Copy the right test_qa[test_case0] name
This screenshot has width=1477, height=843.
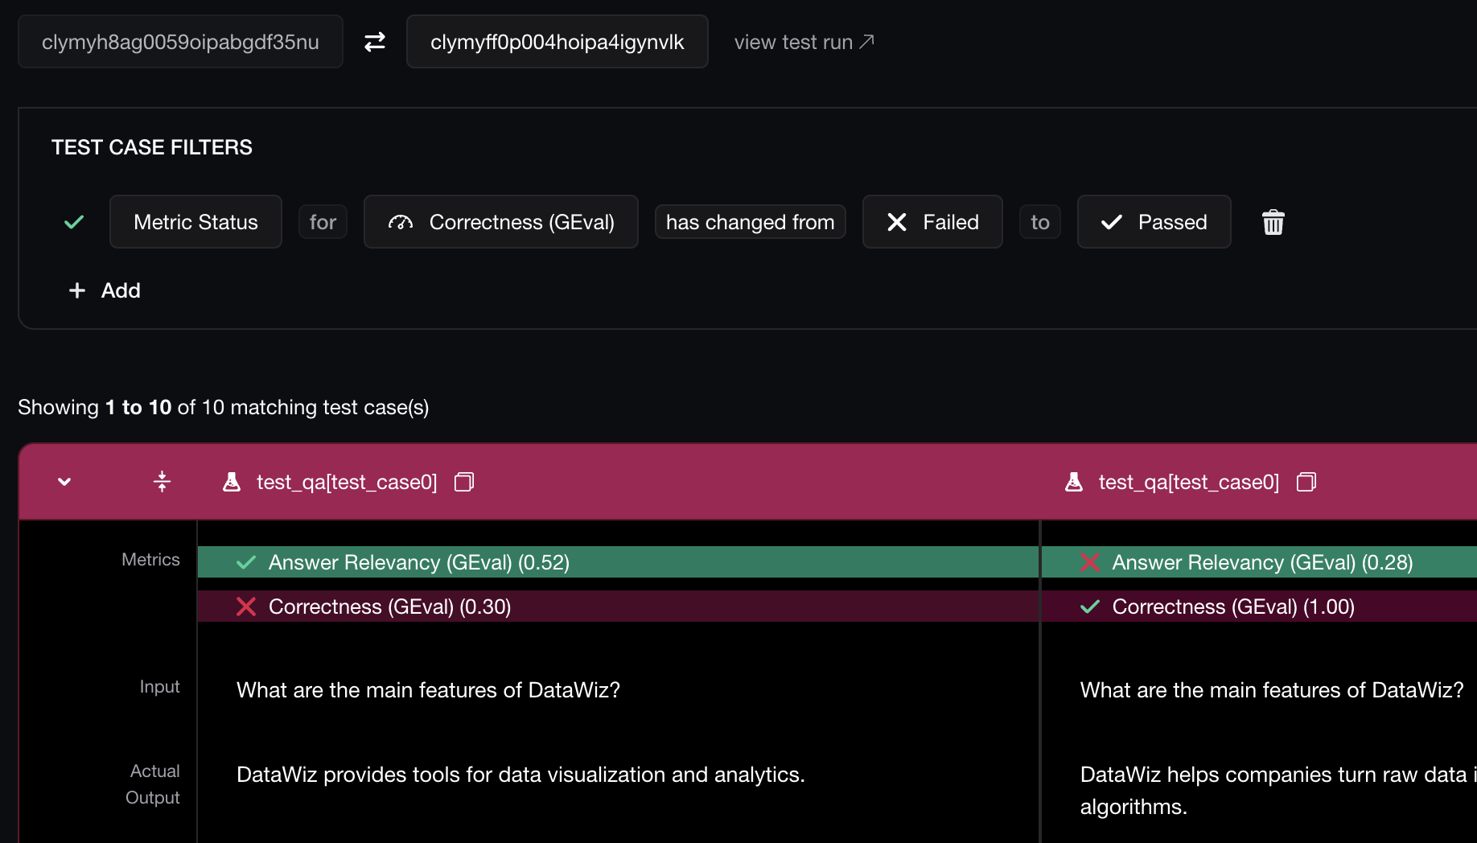coord(1306,482)
